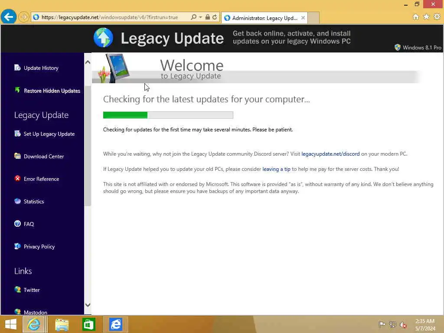Open the taskbar clock showing 2:35 AM
Image resolution: width=444 pixels, height=333 pixels.
tap(425, 324)
